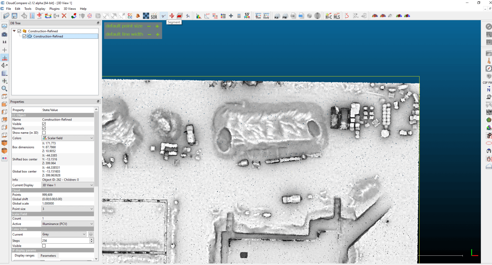Open the Active Illuminance (PCV) dropdown
This screenshot has width=492, height=265.
[x=68, y=224]
